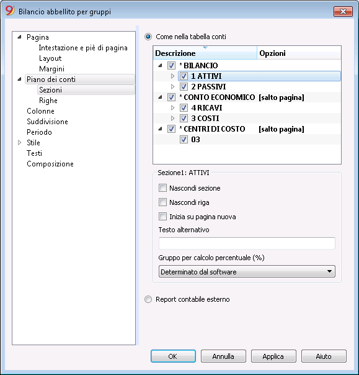The width and height of the screenshot is (359, 375).
Task: Click the Testo alternativo text field
Action: tap(247, 243)
